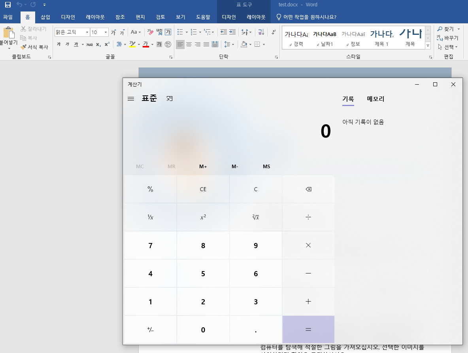
Task: Click the MS memory store button
Action: (x=266, y=167)
